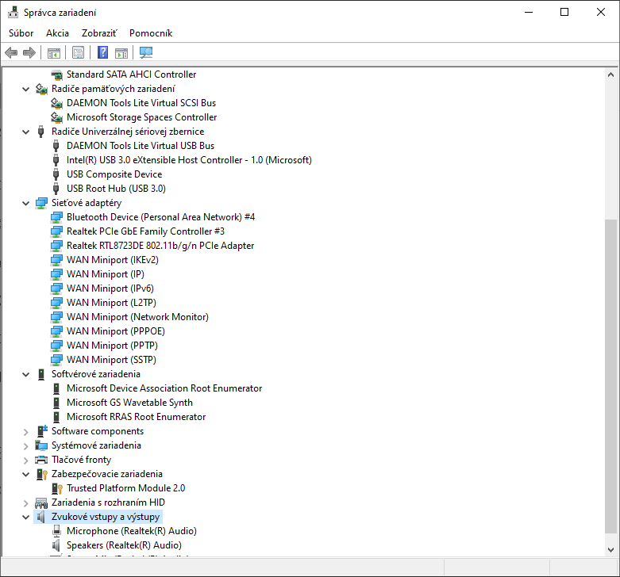The height and width of the screenshot is (577, 620).
Task: Click the show/hide action pane toolbar icon
Action: pyautogui.click(x=121, y=53)
